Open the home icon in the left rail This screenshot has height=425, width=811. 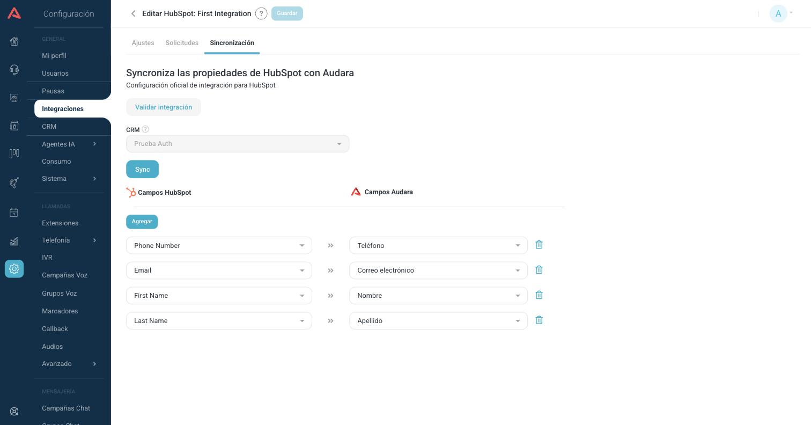[14, 41]
